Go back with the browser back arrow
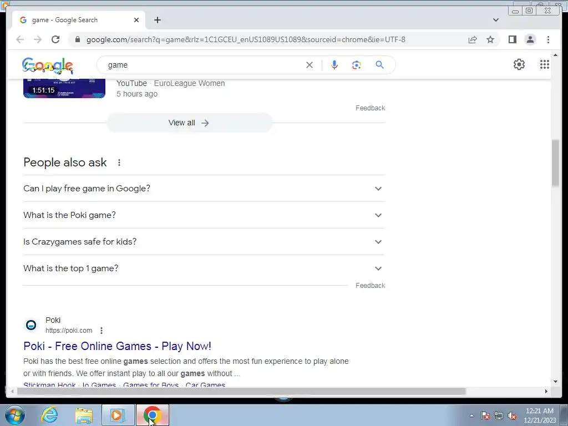The image size is (568, 426). [20, 39]
